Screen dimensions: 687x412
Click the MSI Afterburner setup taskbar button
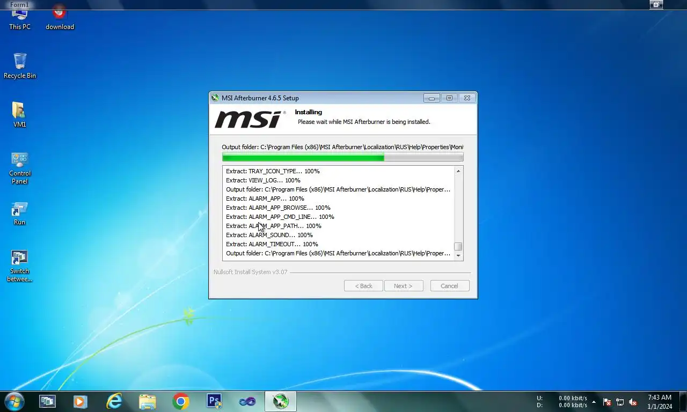[x=281, y=401]
